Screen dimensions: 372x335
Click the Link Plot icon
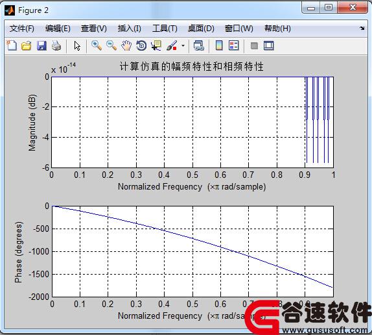click(198, 45)
